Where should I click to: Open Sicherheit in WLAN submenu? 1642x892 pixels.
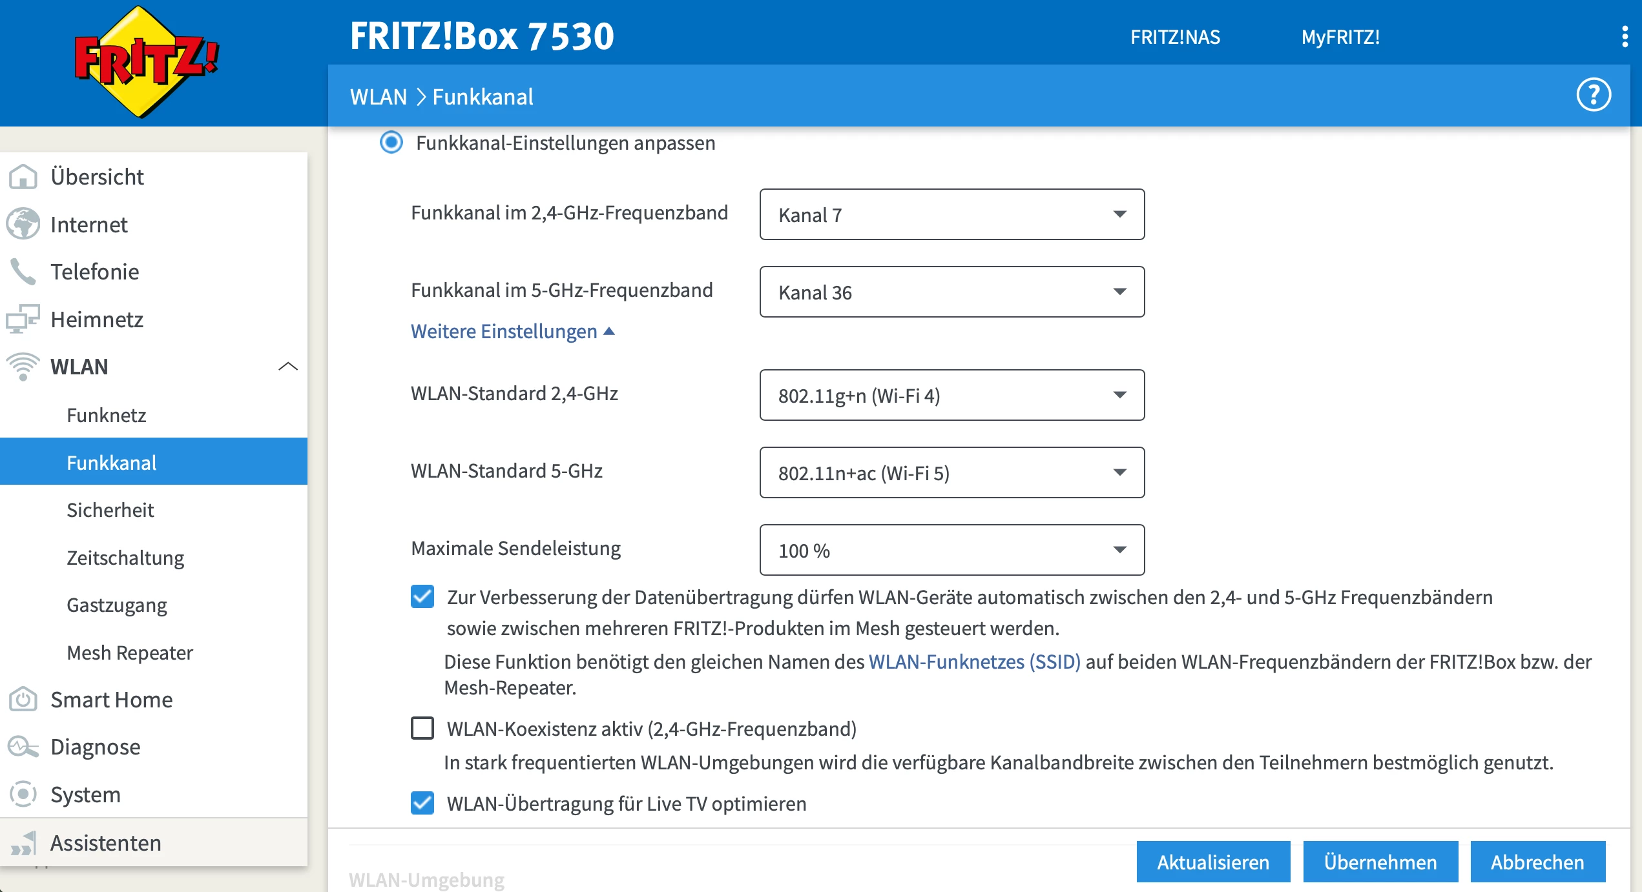click(x=110, y=510)
